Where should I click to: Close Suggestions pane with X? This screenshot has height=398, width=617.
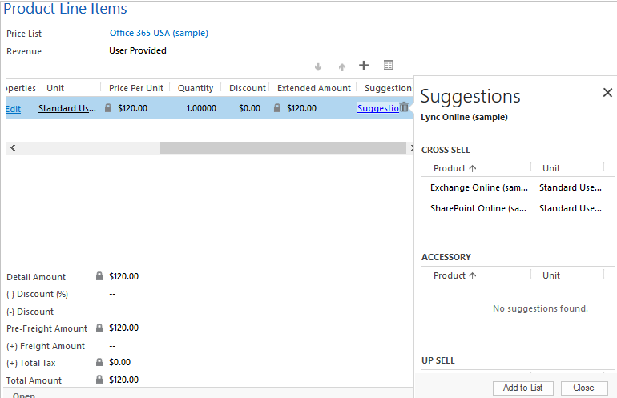607,92
